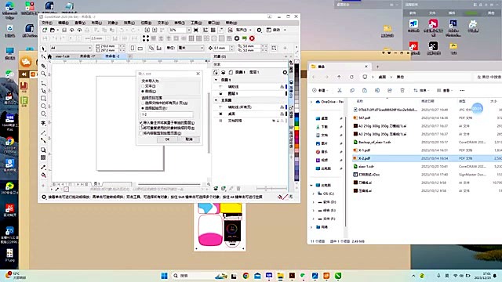This screenshot has height=282, width=502.
Task: Select the Artistic Media tool
Action: [44, 91]
